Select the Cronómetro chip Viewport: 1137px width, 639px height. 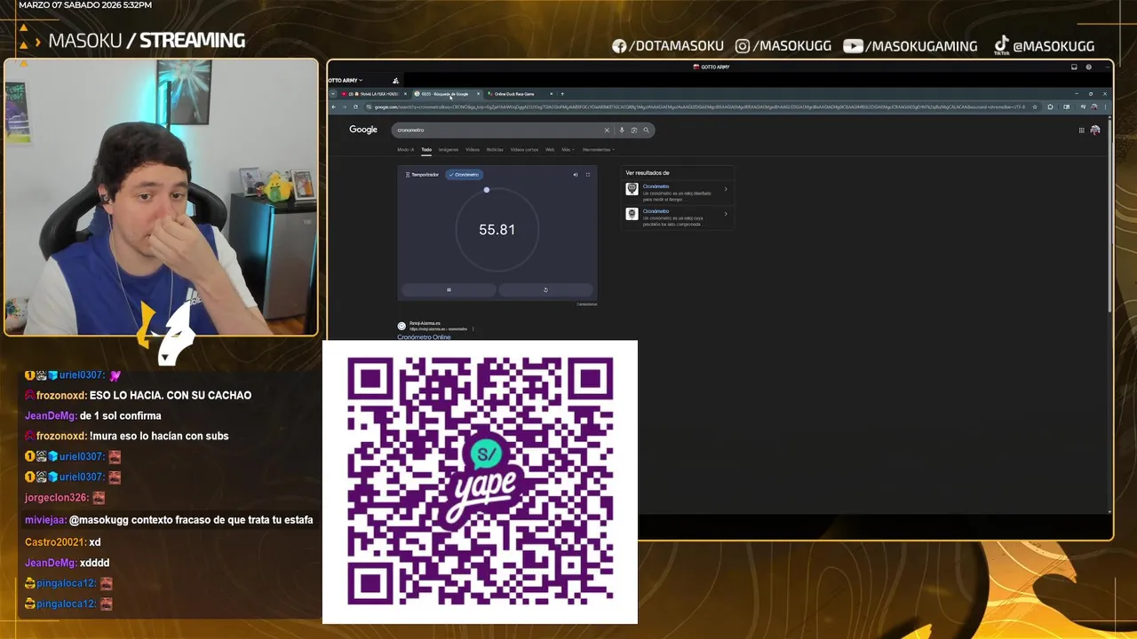point(464,175)
